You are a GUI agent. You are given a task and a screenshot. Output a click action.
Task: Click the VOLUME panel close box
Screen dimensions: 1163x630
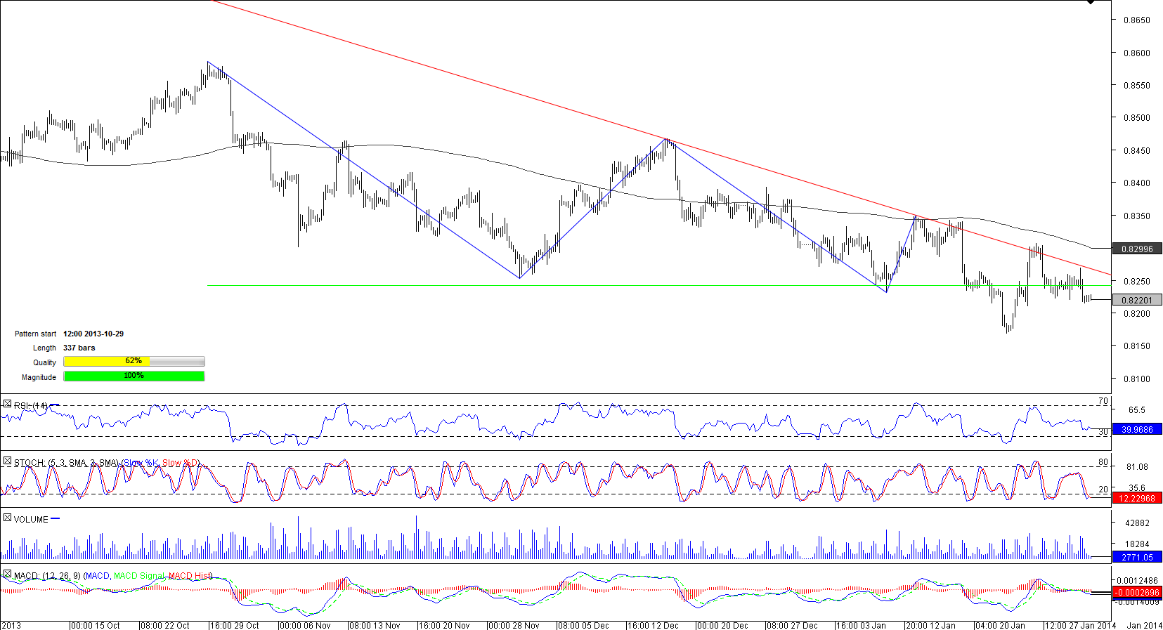click(x=7, y=518)
